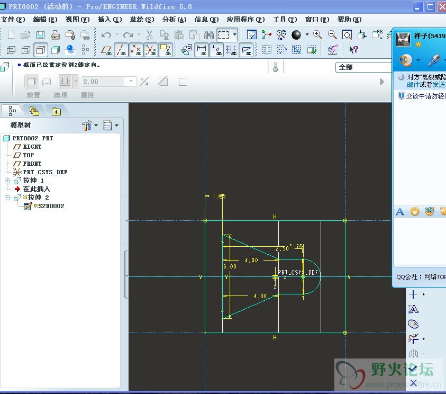The height and width of the screenshot is (394, 446).
Task: Click the webcam icon in the QQ window
Action: point(406,60)
